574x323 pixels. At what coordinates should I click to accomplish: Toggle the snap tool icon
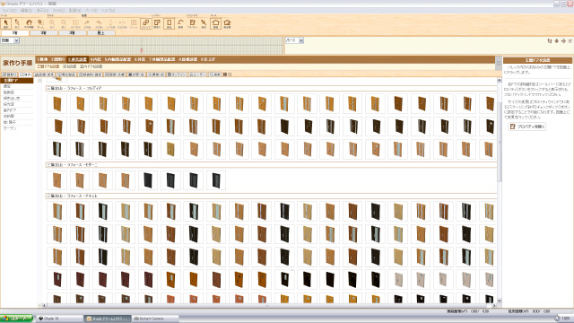coord(145,23)
